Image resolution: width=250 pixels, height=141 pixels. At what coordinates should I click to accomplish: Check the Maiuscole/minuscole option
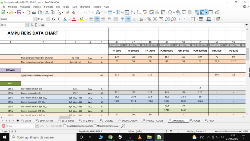[95, 126]
